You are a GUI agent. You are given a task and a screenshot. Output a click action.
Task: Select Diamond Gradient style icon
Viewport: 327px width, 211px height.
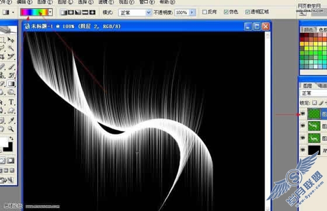click(x=92, y=12)
